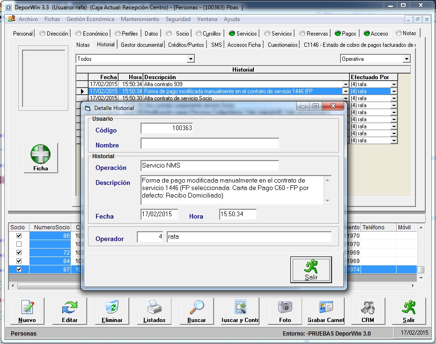Expand dropdown of Forma de pago row description
Image resolution: width=436 pixels, height=344 pixels.
pos(346,91)
